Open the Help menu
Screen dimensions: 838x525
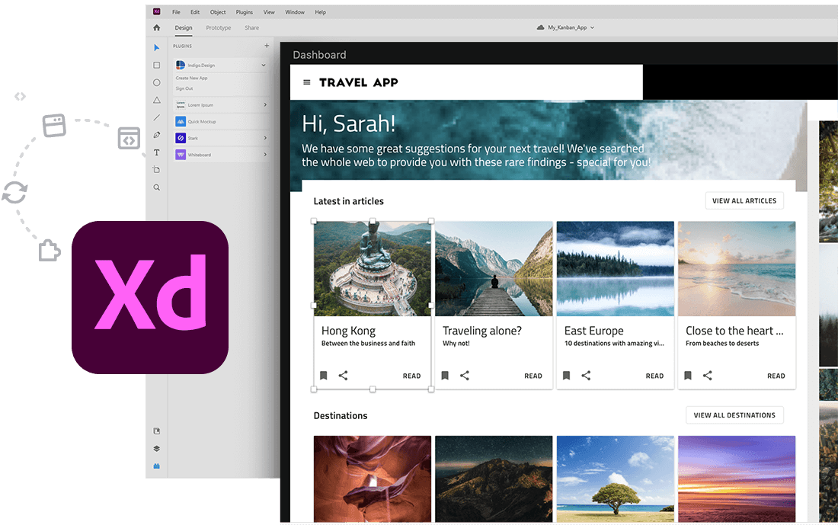pos(320,11)
